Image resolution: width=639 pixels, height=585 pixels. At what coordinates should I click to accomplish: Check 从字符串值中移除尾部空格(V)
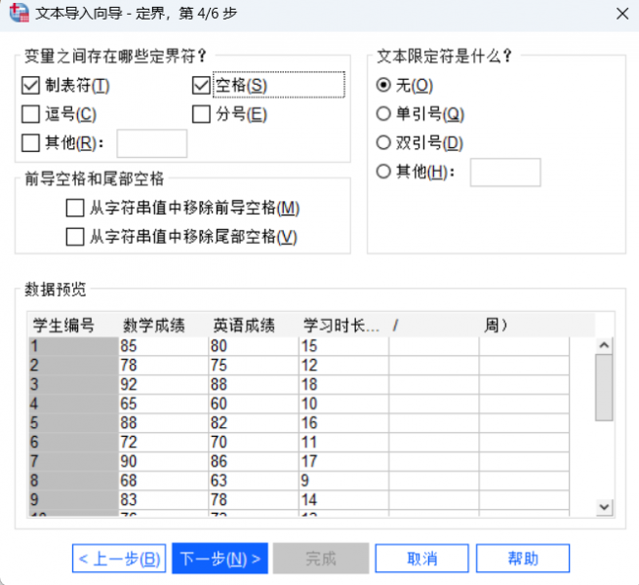point(75,237)
